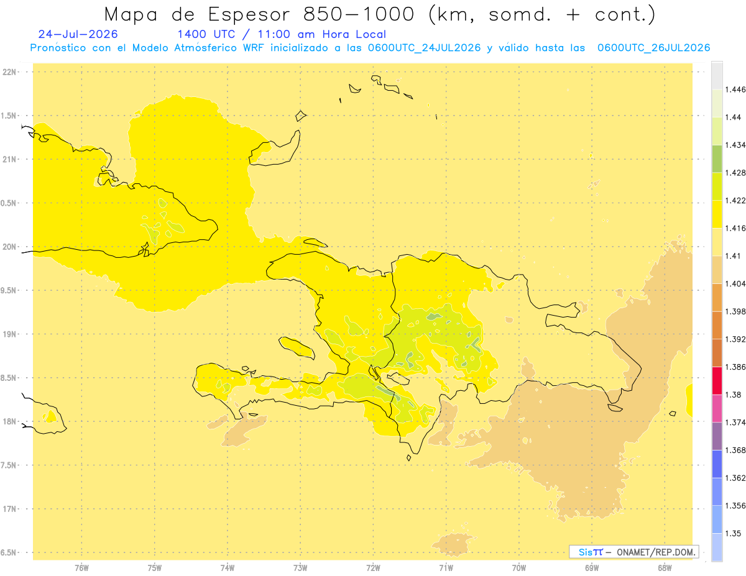Click the latitude label '18N'
Screen dimensions: 746x576
tap(9, 422)
